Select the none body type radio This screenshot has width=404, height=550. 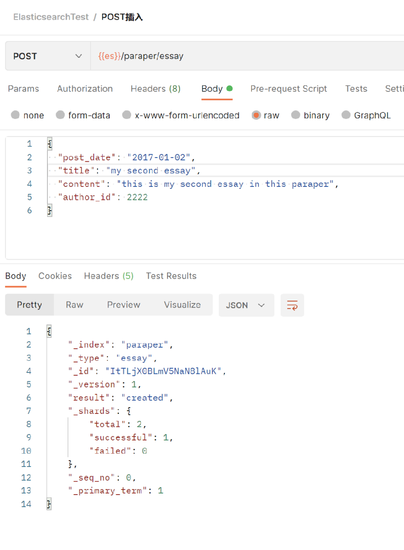tap(15, 115)
